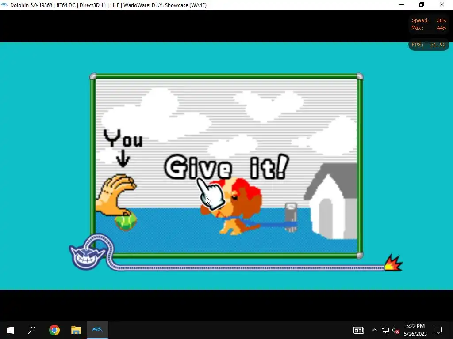453x339 pixels.
Task: Close the Dolphin window
Action: (x=442, y=5)
